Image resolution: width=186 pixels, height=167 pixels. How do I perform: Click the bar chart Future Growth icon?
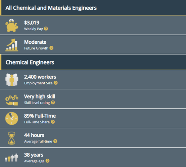[12, 45]
